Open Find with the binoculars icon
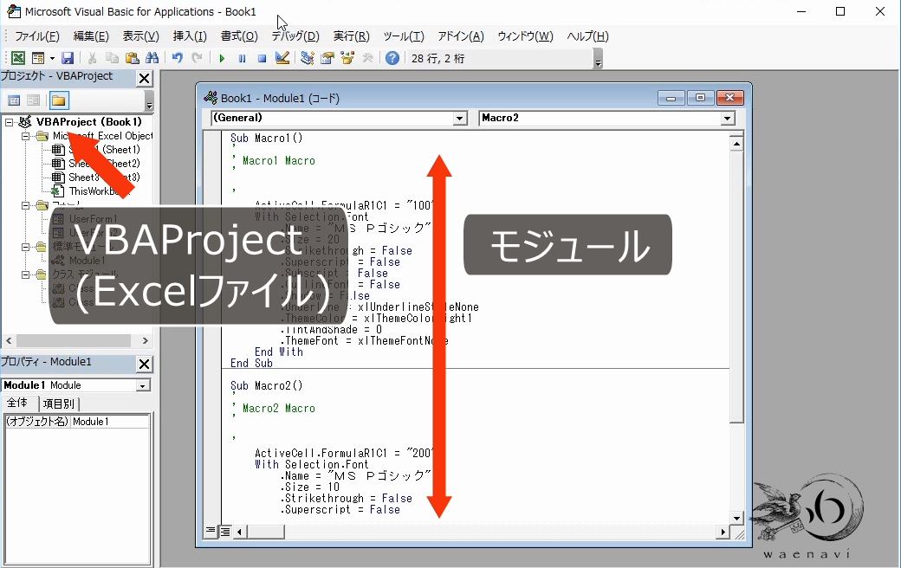 click(152, 58)
